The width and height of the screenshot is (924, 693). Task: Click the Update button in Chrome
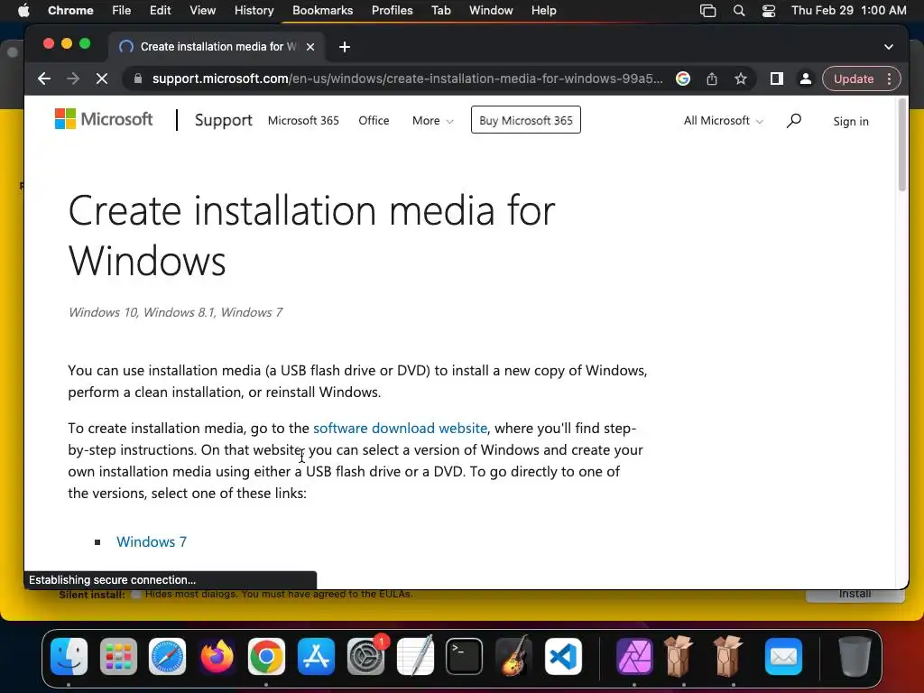pos(854,79)
